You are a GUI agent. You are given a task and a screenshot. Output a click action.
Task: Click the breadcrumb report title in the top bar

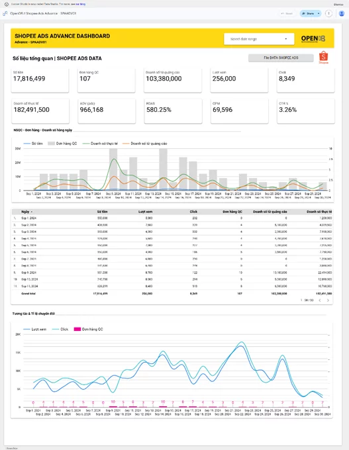[x=43, y=13]
